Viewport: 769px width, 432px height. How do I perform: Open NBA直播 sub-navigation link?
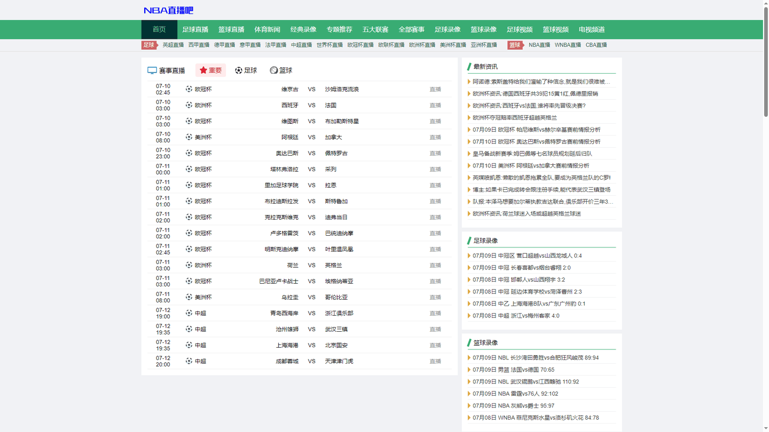point(539,45)
